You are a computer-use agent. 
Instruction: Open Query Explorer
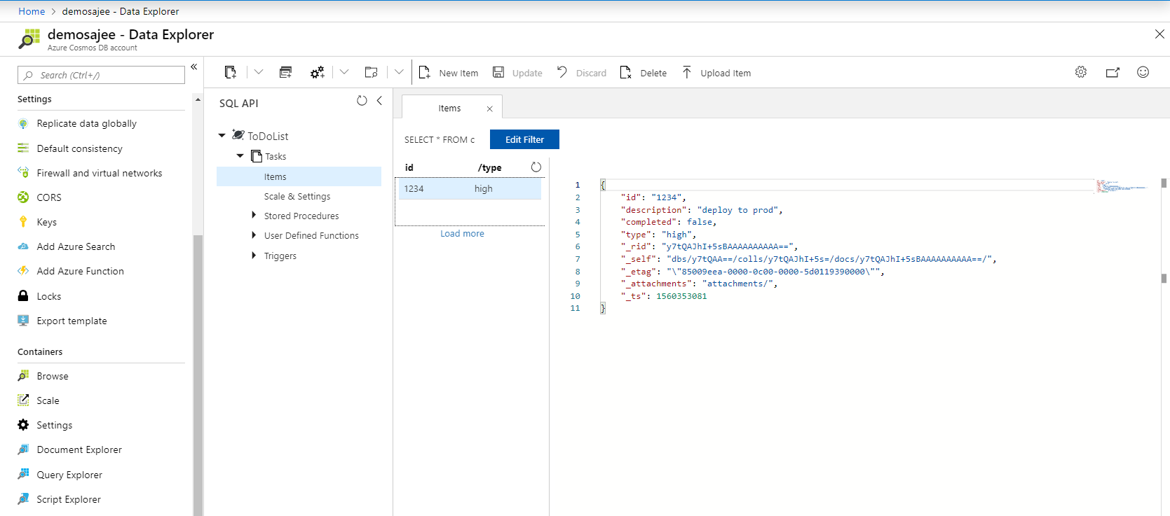(x=69, y=475)
